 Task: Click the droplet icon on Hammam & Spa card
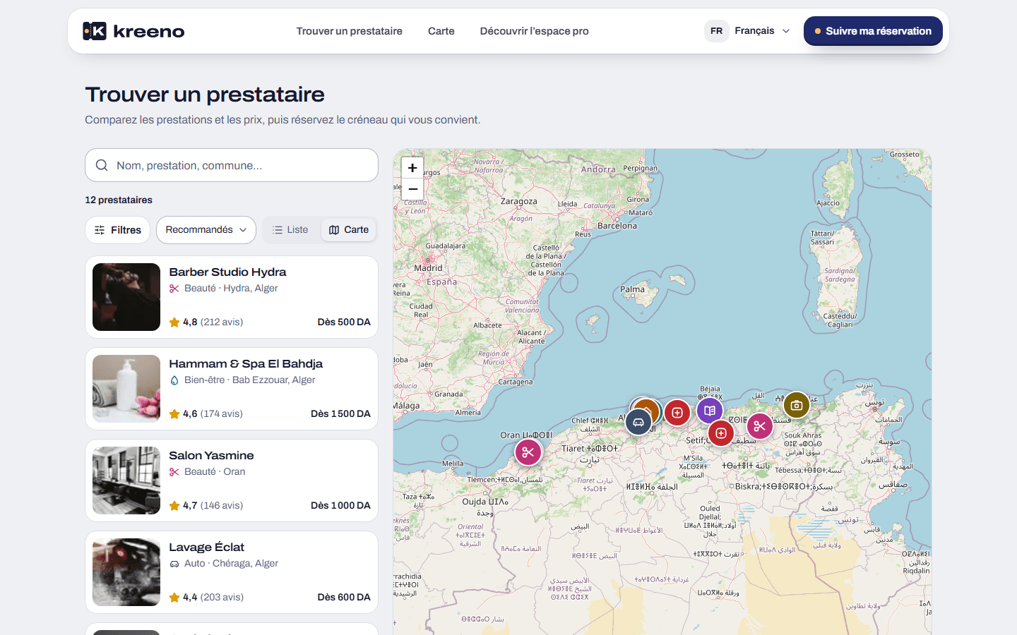click(x=174, y=380)
